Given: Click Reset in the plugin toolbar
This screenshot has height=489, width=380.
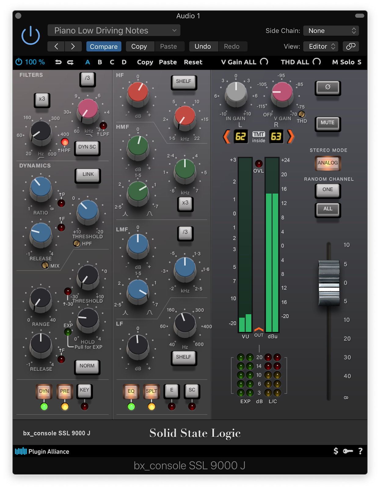Looking at the screenshot, I should coord(193,62).
